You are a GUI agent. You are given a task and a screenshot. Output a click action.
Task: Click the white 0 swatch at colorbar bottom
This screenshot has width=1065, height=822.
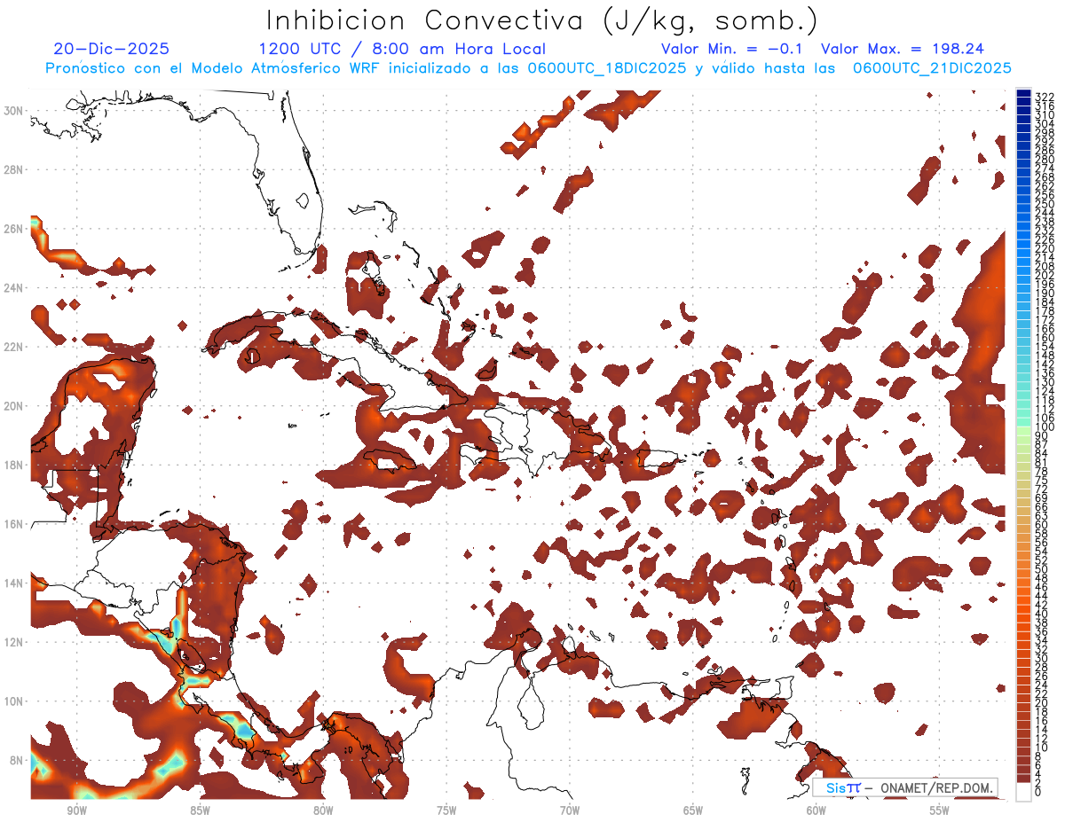(1023, 791)
